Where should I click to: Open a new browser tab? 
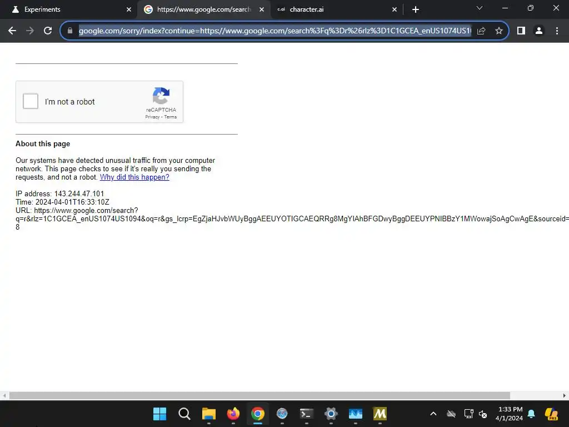(x=416, y=9)
